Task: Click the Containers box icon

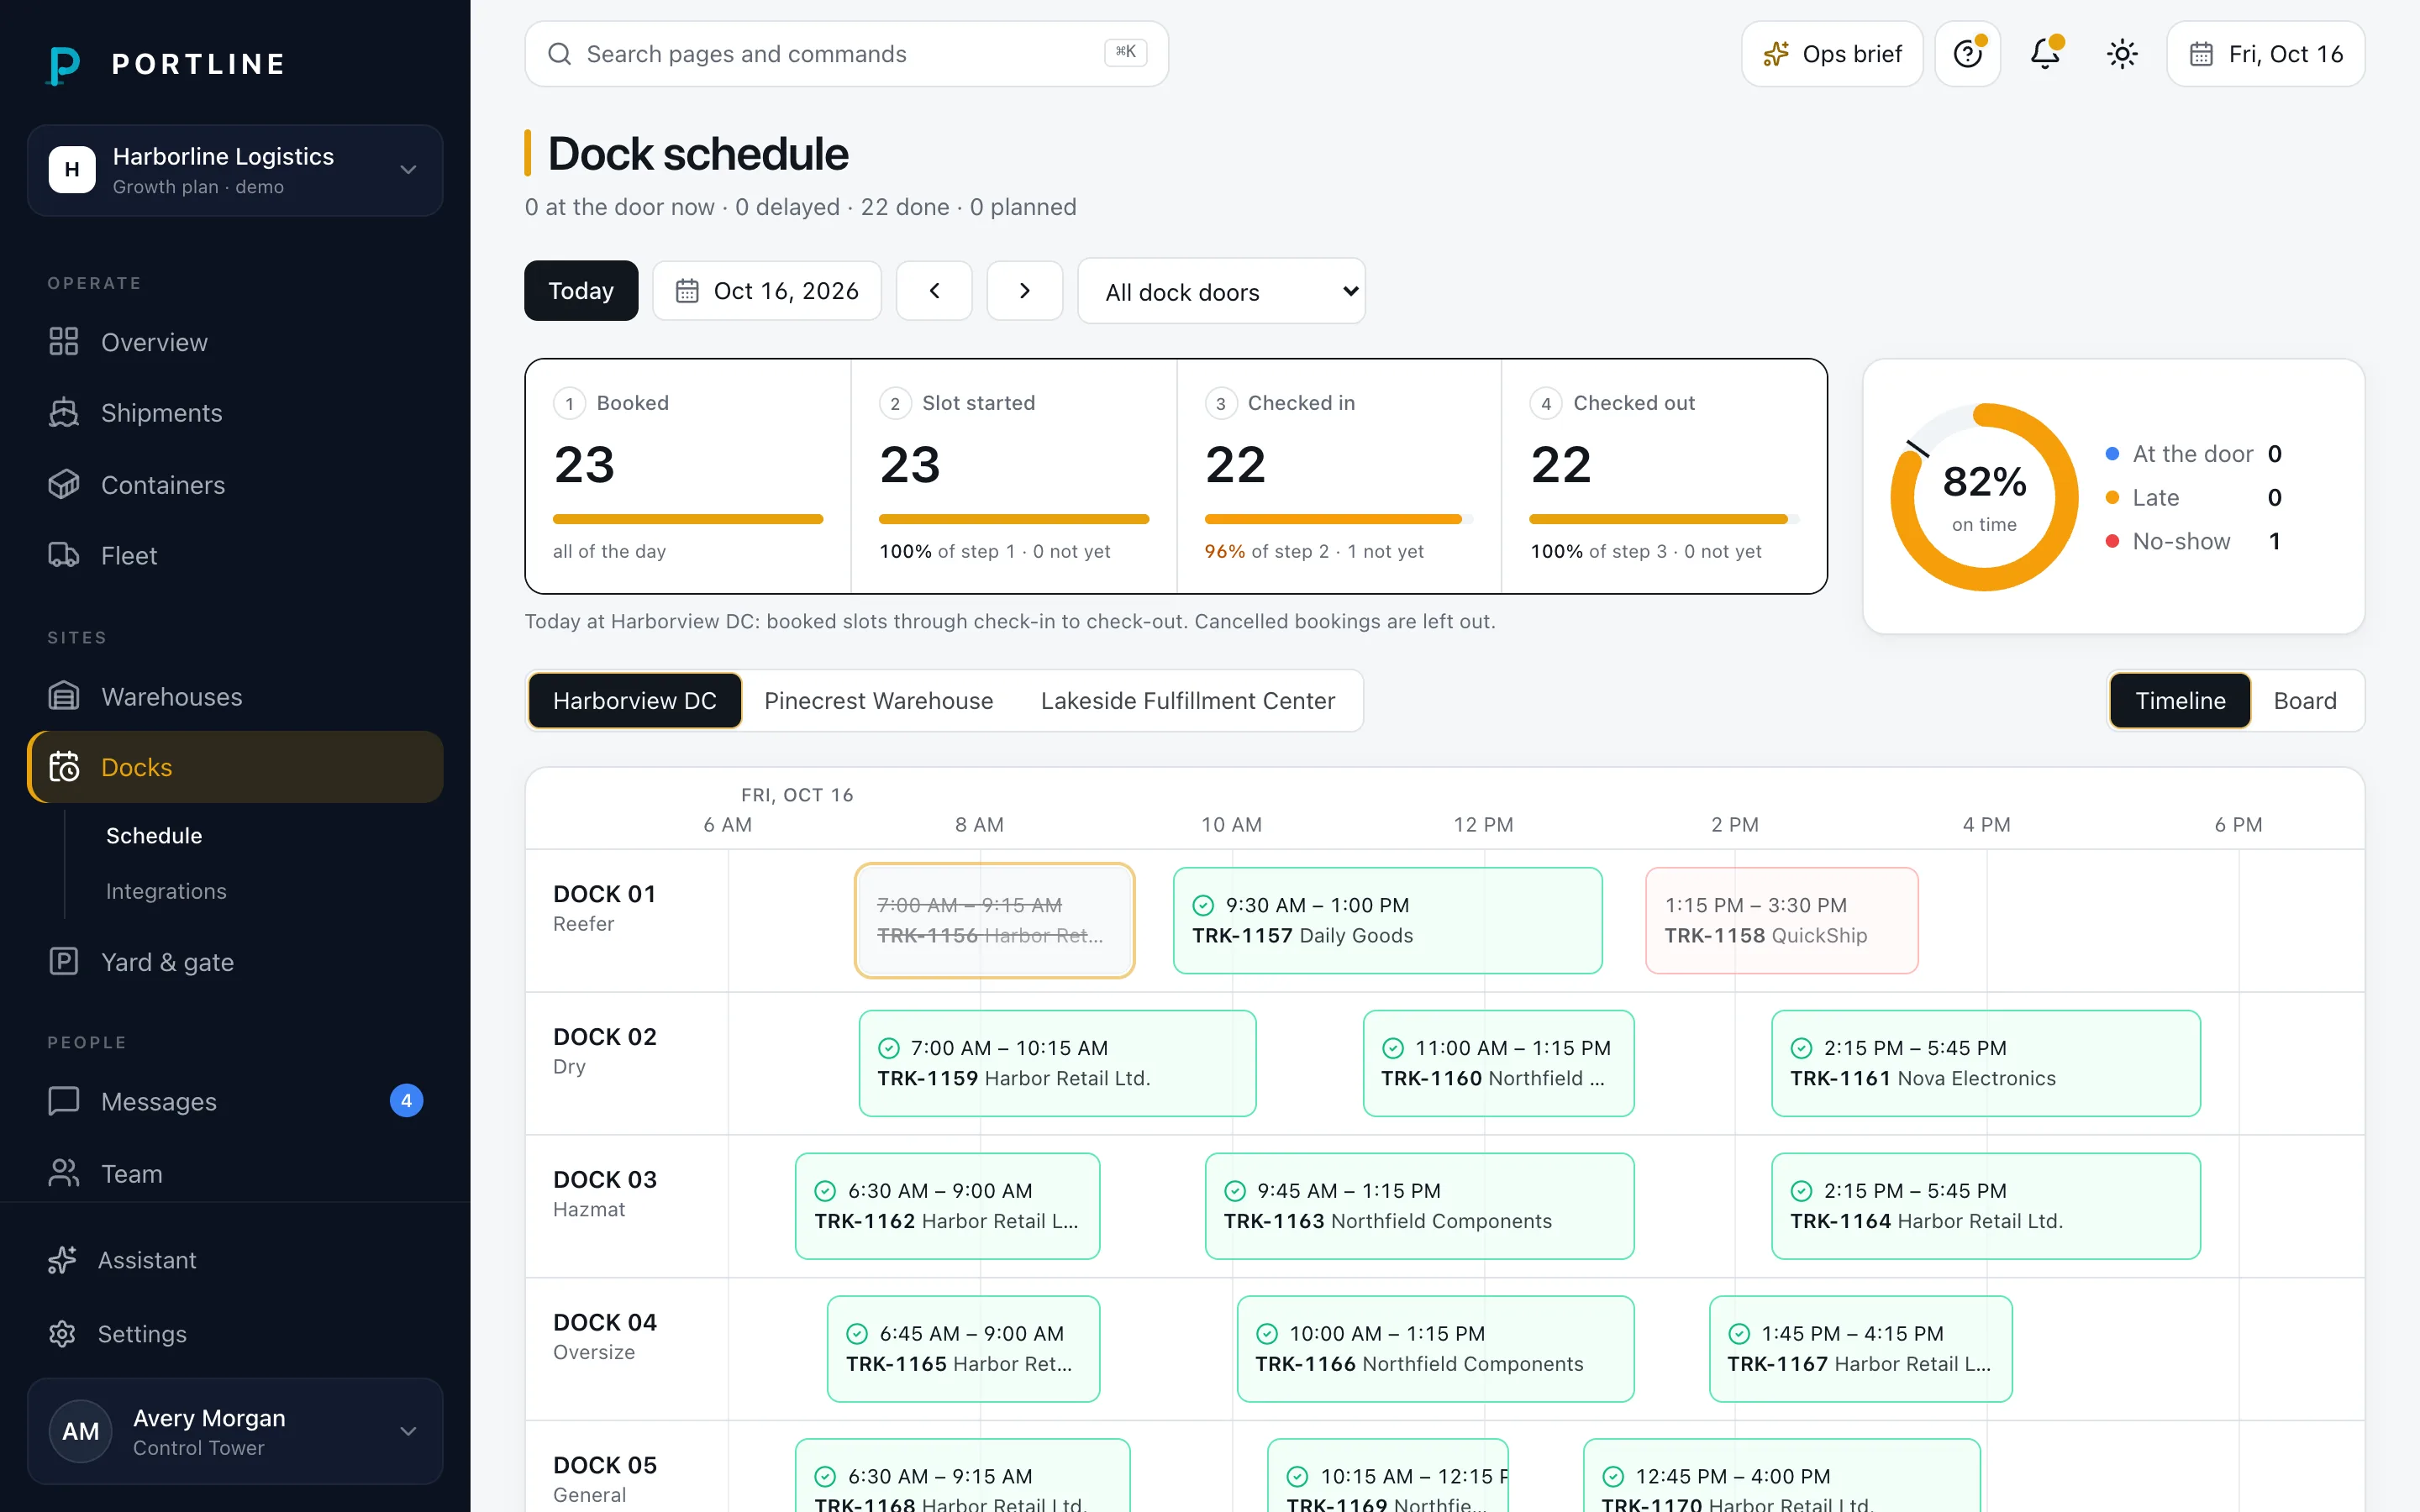Action: (x=64, y=485)
